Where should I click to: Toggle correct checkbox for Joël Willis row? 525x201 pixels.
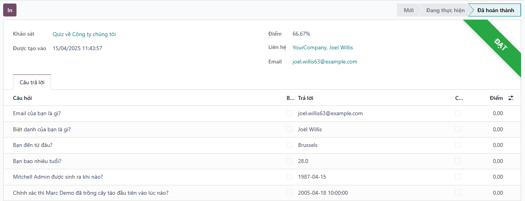(458, 129)
